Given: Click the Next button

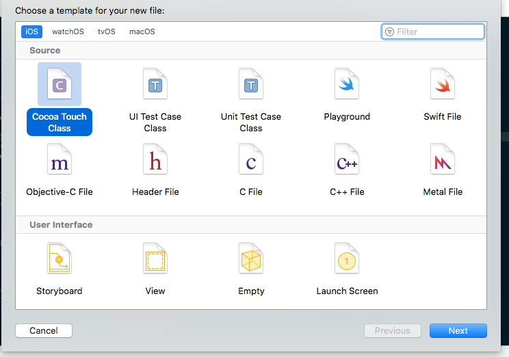Looking at the screenshot, I should (x=458, y=331).
